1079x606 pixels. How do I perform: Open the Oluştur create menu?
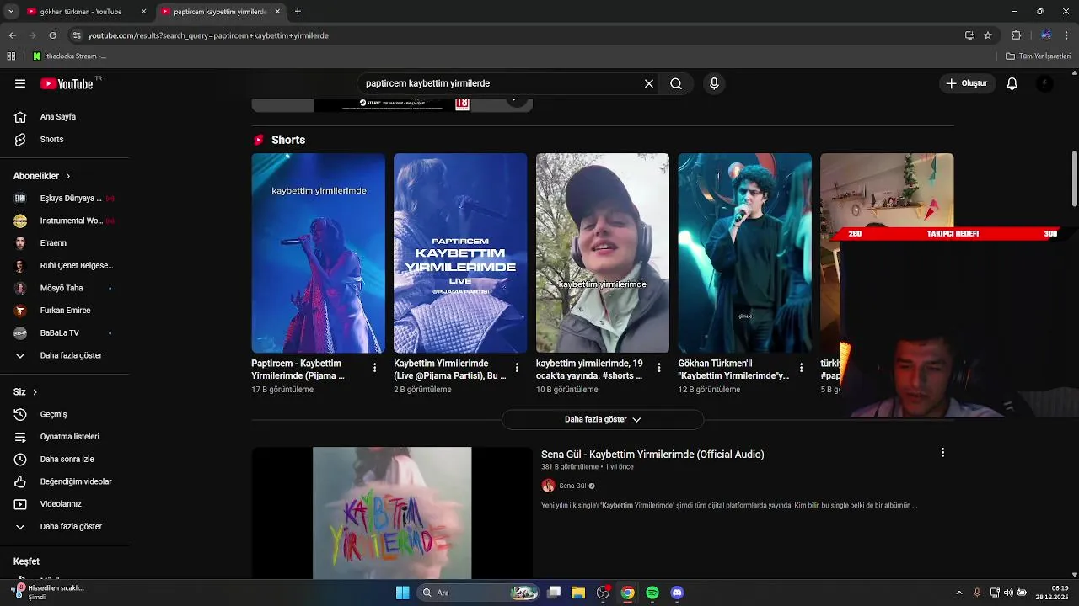[966, 83]
